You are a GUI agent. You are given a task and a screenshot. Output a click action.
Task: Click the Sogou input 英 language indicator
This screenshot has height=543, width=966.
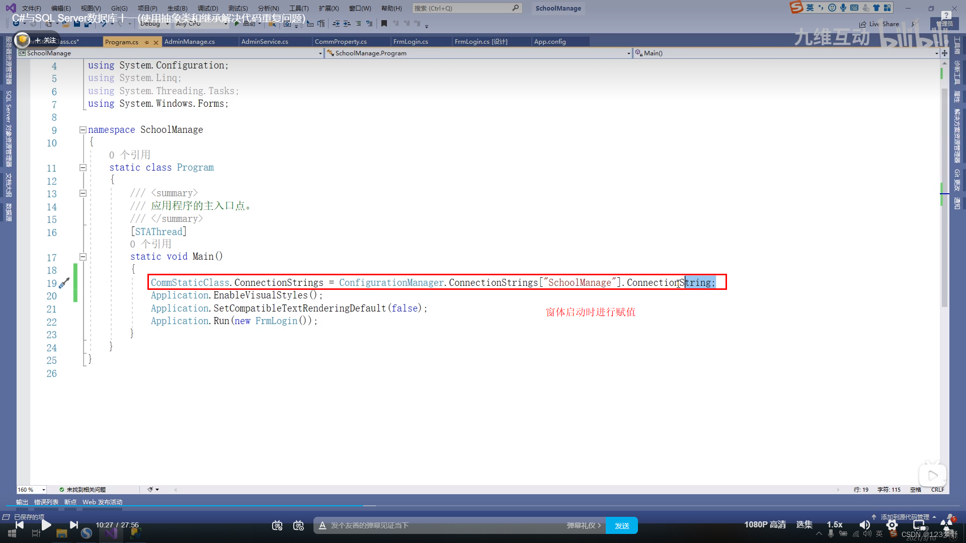810,8
